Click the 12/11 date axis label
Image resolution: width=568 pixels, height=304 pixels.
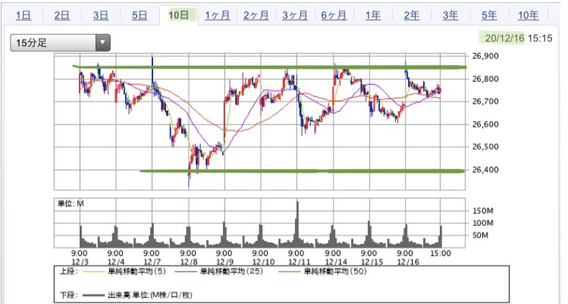[x=300, y=262]
